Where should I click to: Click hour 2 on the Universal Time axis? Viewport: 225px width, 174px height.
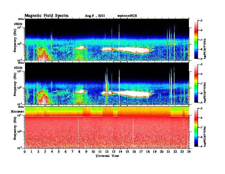39,152
